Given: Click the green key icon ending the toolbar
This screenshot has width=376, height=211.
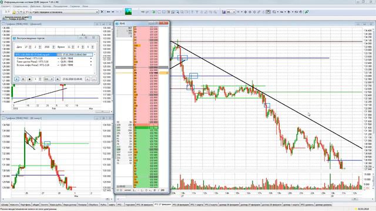Looking at the screenshot, I should 307,12.
